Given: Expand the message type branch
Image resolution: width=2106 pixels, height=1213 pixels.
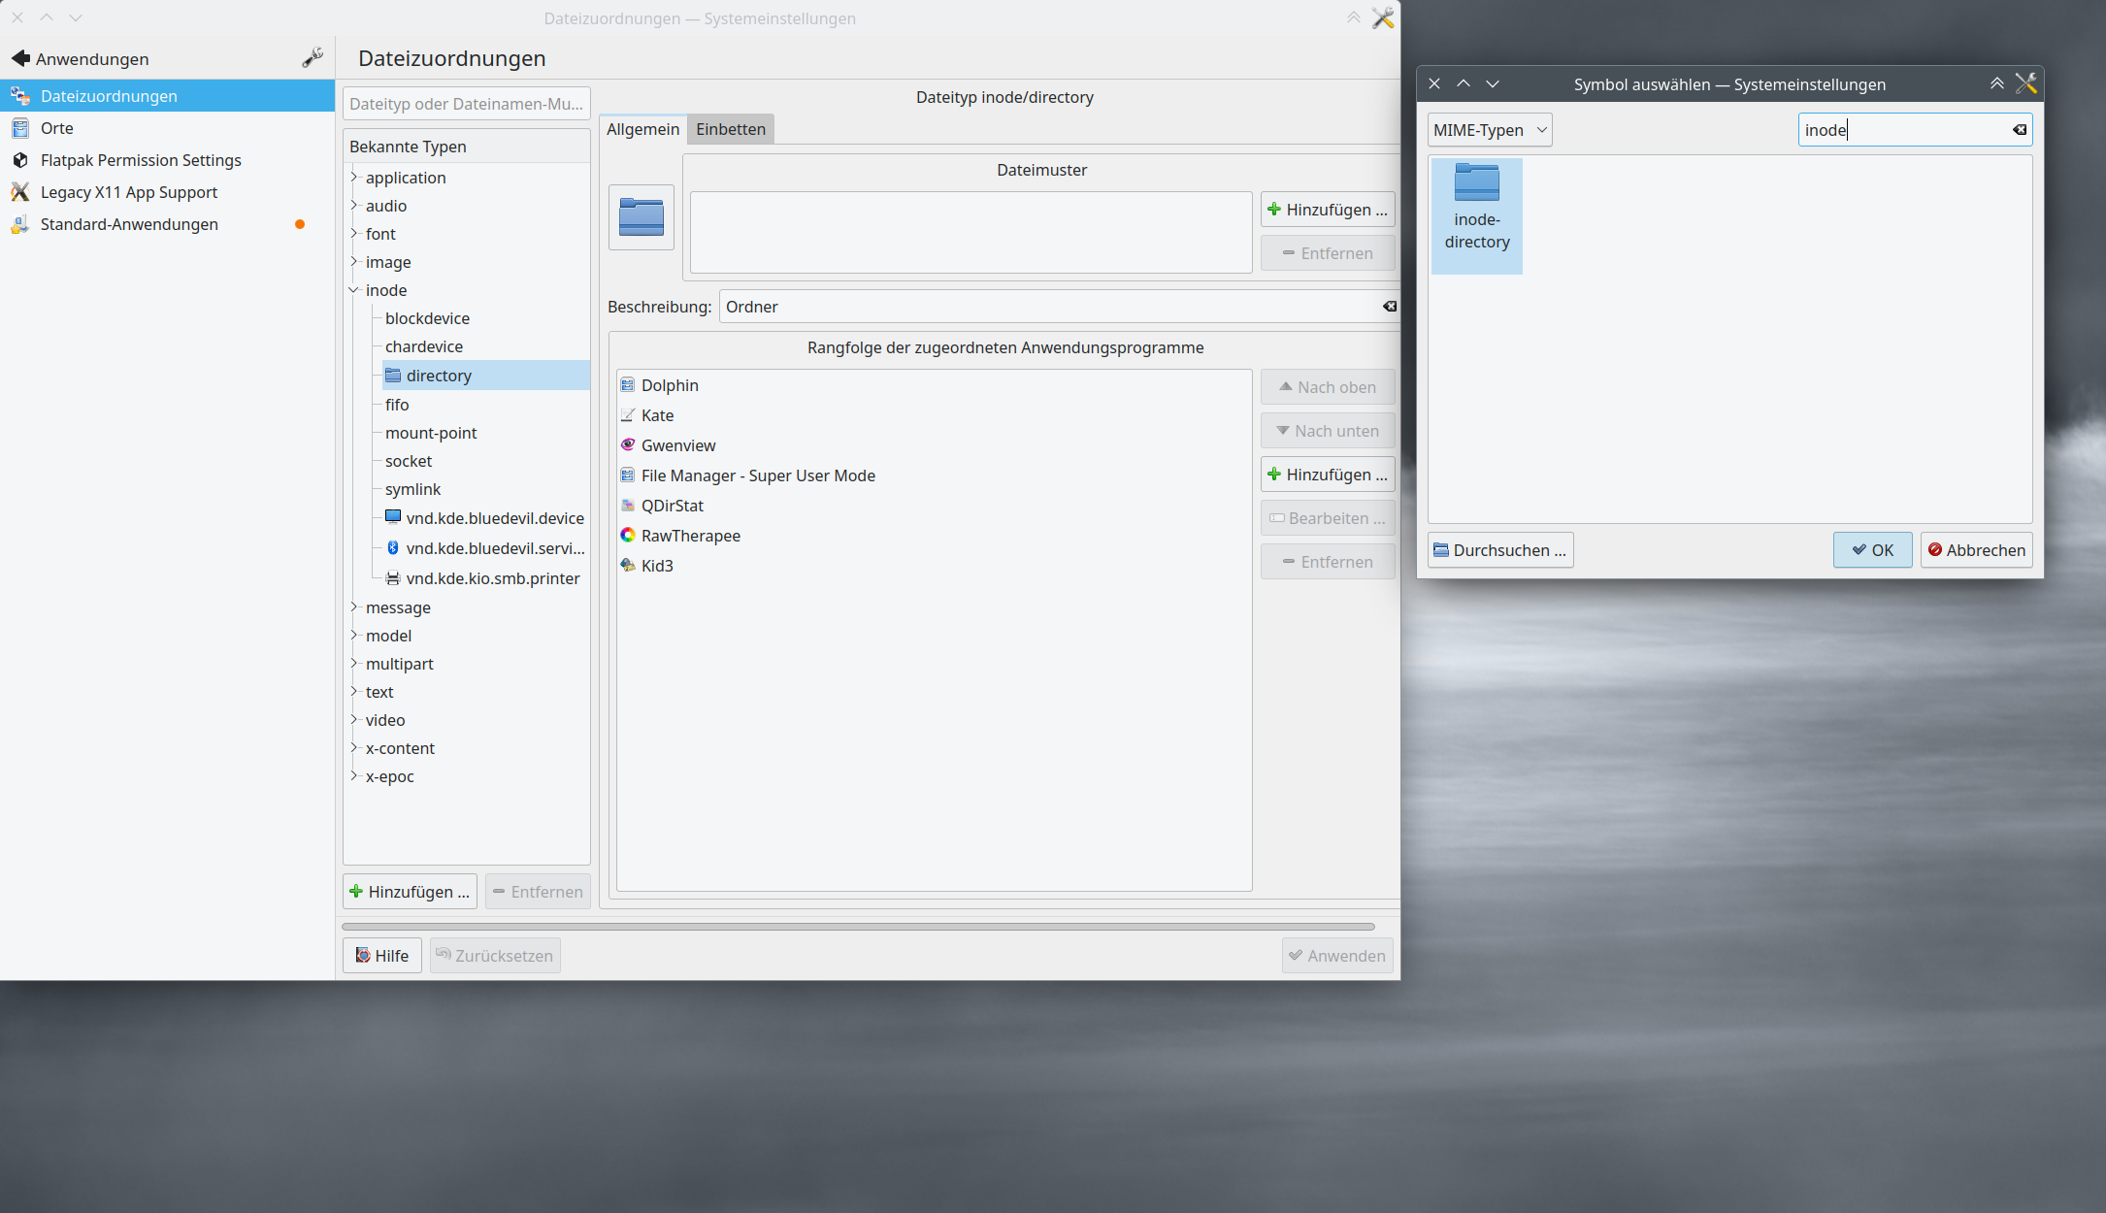Looking at the screenshot, I should [x=354, y=606].
